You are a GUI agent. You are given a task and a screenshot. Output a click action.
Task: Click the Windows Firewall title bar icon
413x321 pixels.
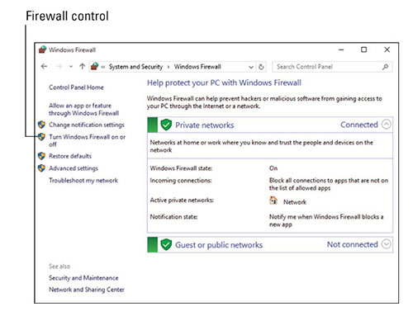click(x=42, y=50)
